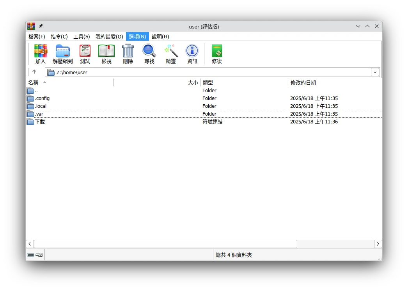408x291 pixels.
Task: Open the 我的最愛(O) favorites menu
Action: [x=109, y=36]
